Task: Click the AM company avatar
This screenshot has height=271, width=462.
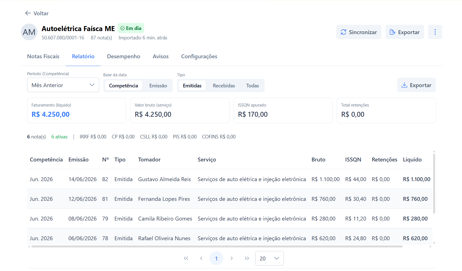Action: pyautogui.click(x=29, y=32)
